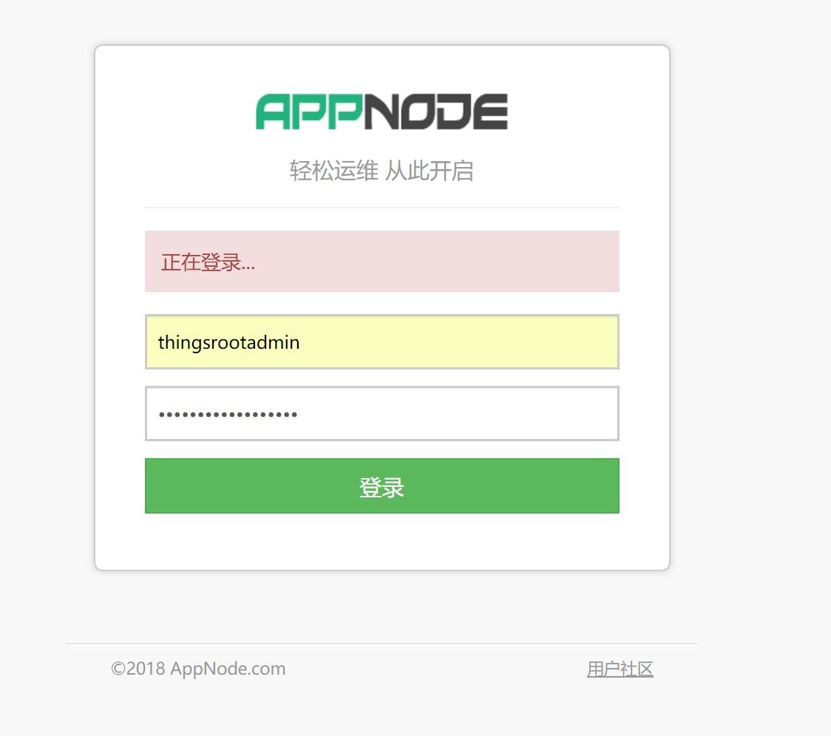Click the white login card background
Viewport: 831px width, 736px height.
(381, 543)
